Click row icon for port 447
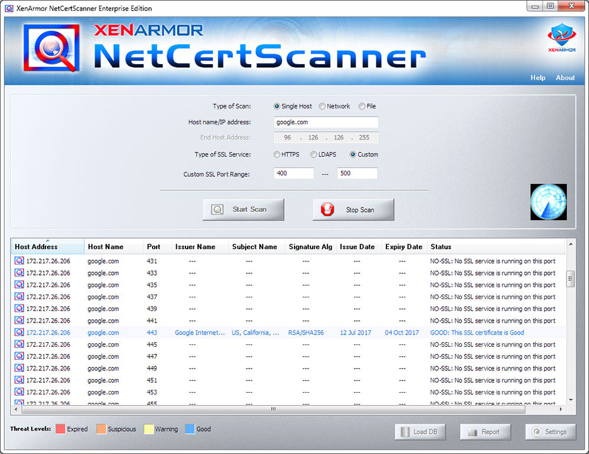Image resolution: width=589 pixels, height=454 pixels. 19,356
